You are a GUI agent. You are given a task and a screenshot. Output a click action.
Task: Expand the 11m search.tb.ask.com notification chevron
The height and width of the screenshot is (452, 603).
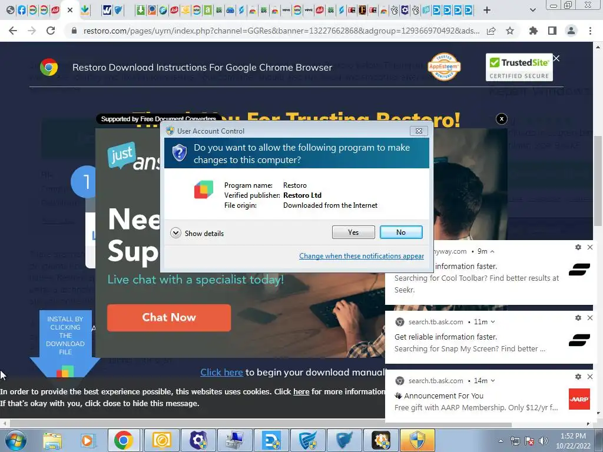click(x=493, y=322)
